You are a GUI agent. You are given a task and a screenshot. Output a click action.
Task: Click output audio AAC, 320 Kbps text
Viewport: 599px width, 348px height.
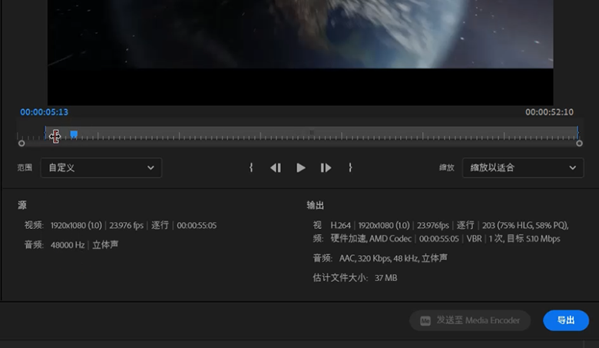[365, 258]
